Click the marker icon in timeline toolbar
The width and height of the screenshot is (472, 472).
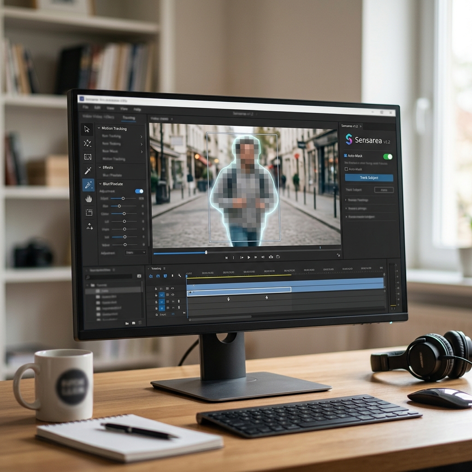tap(172, 276)
